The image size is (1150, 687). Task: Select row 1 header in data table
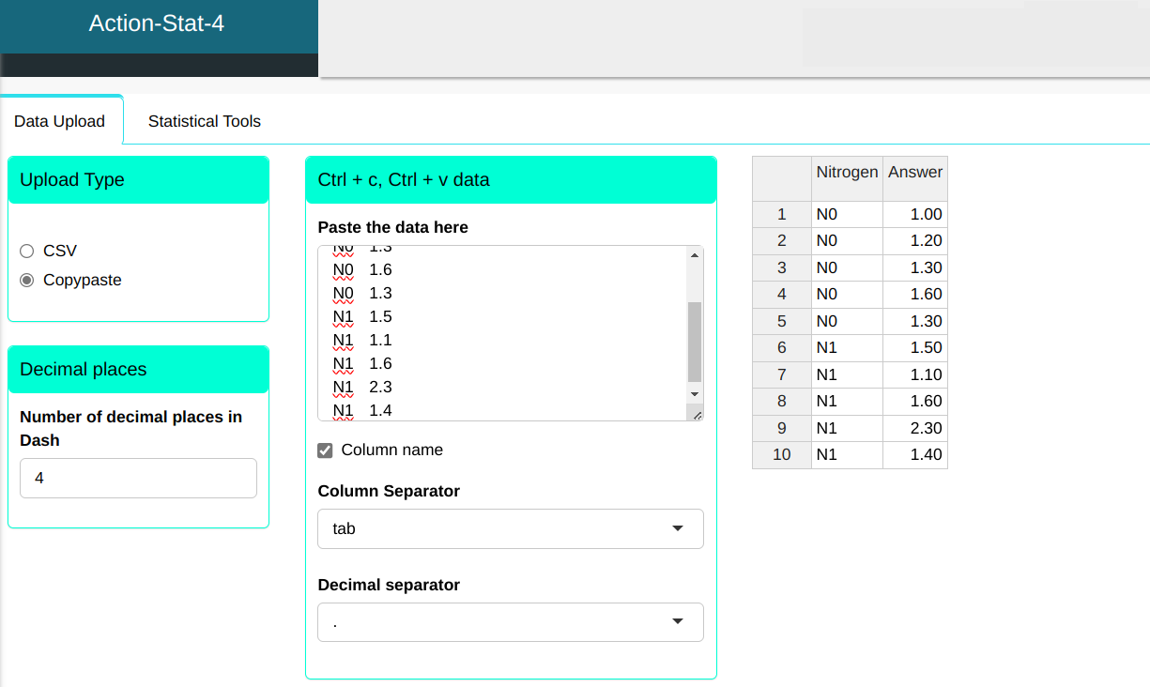(781, 214)
